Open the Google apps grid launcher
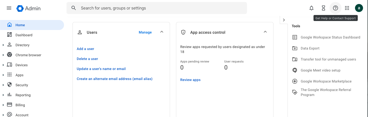Image resolution: width=368 pixels, height=117 pixels. (347, 8)
